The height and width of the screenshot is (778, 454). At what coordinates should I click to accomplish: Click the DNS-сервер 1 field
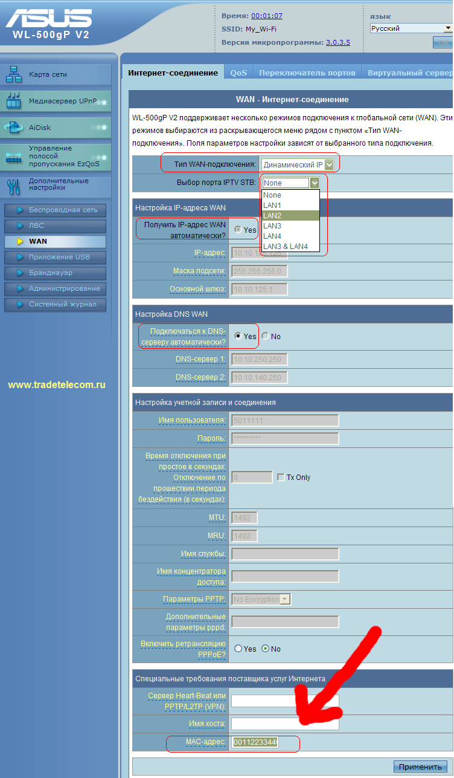click(260, 360)
